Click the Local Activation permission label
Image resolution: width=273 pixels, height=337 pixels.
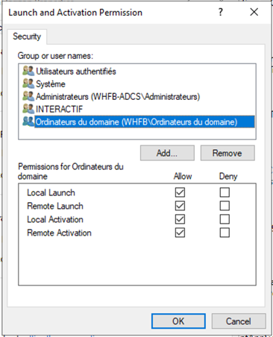click(x=55, y=219)
